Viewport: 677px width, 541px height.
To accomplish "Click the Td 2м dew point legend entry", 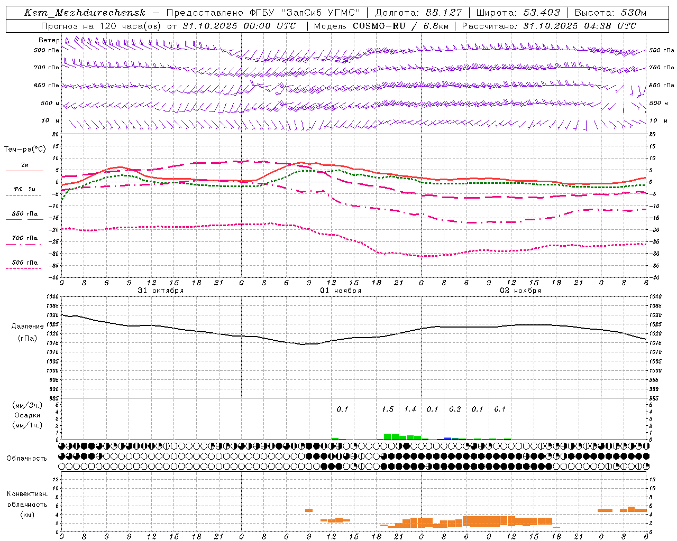I will [x=24, y=189].
